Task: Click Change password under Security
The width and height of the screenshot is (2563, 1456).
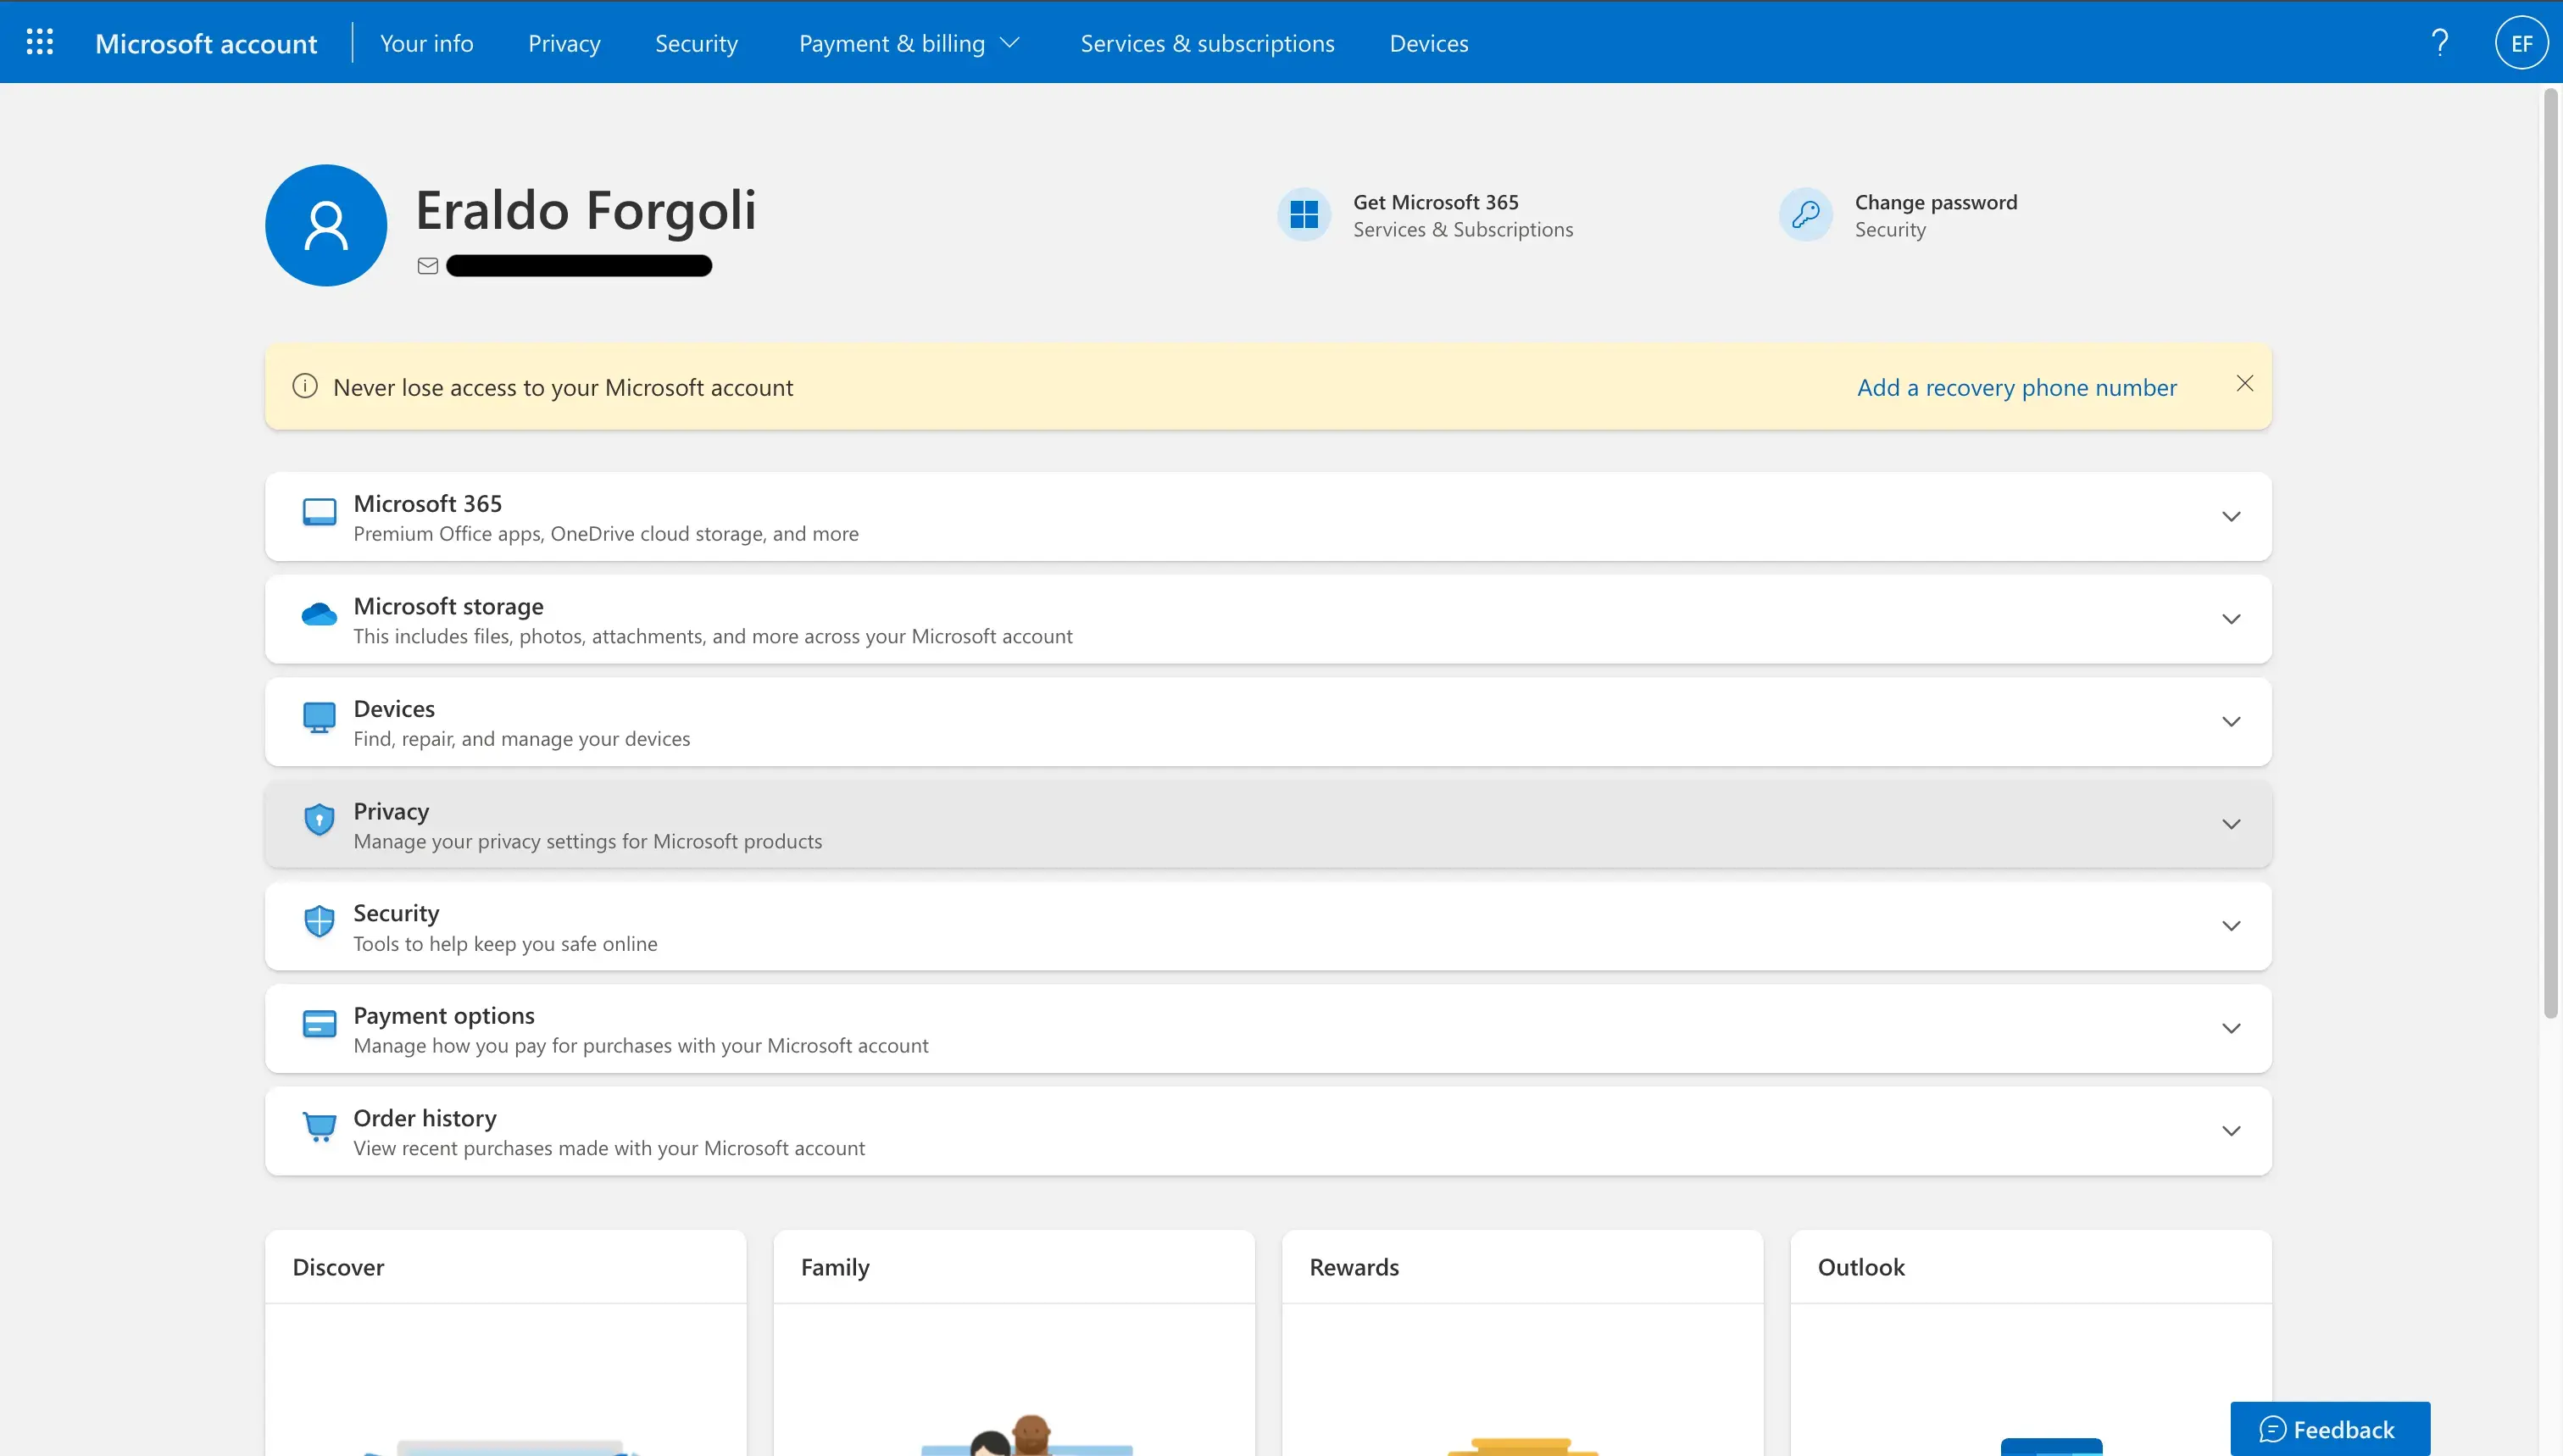Action: (x=1937, y=201)
